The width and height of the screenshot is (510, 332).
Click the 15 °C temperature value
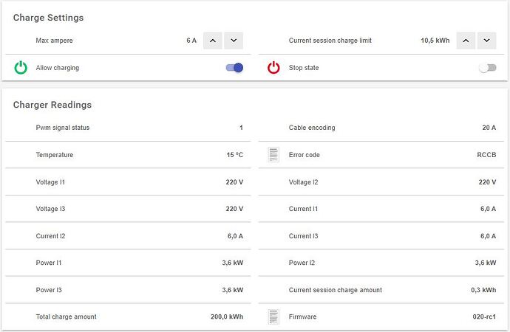235,155
